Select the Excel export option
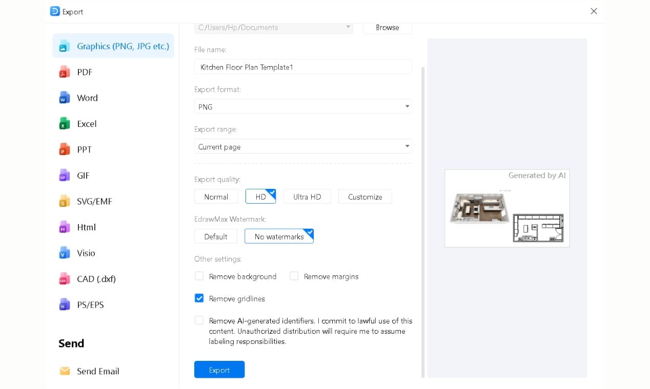Screen dimensions: 650x389 (x=86, y=123)
